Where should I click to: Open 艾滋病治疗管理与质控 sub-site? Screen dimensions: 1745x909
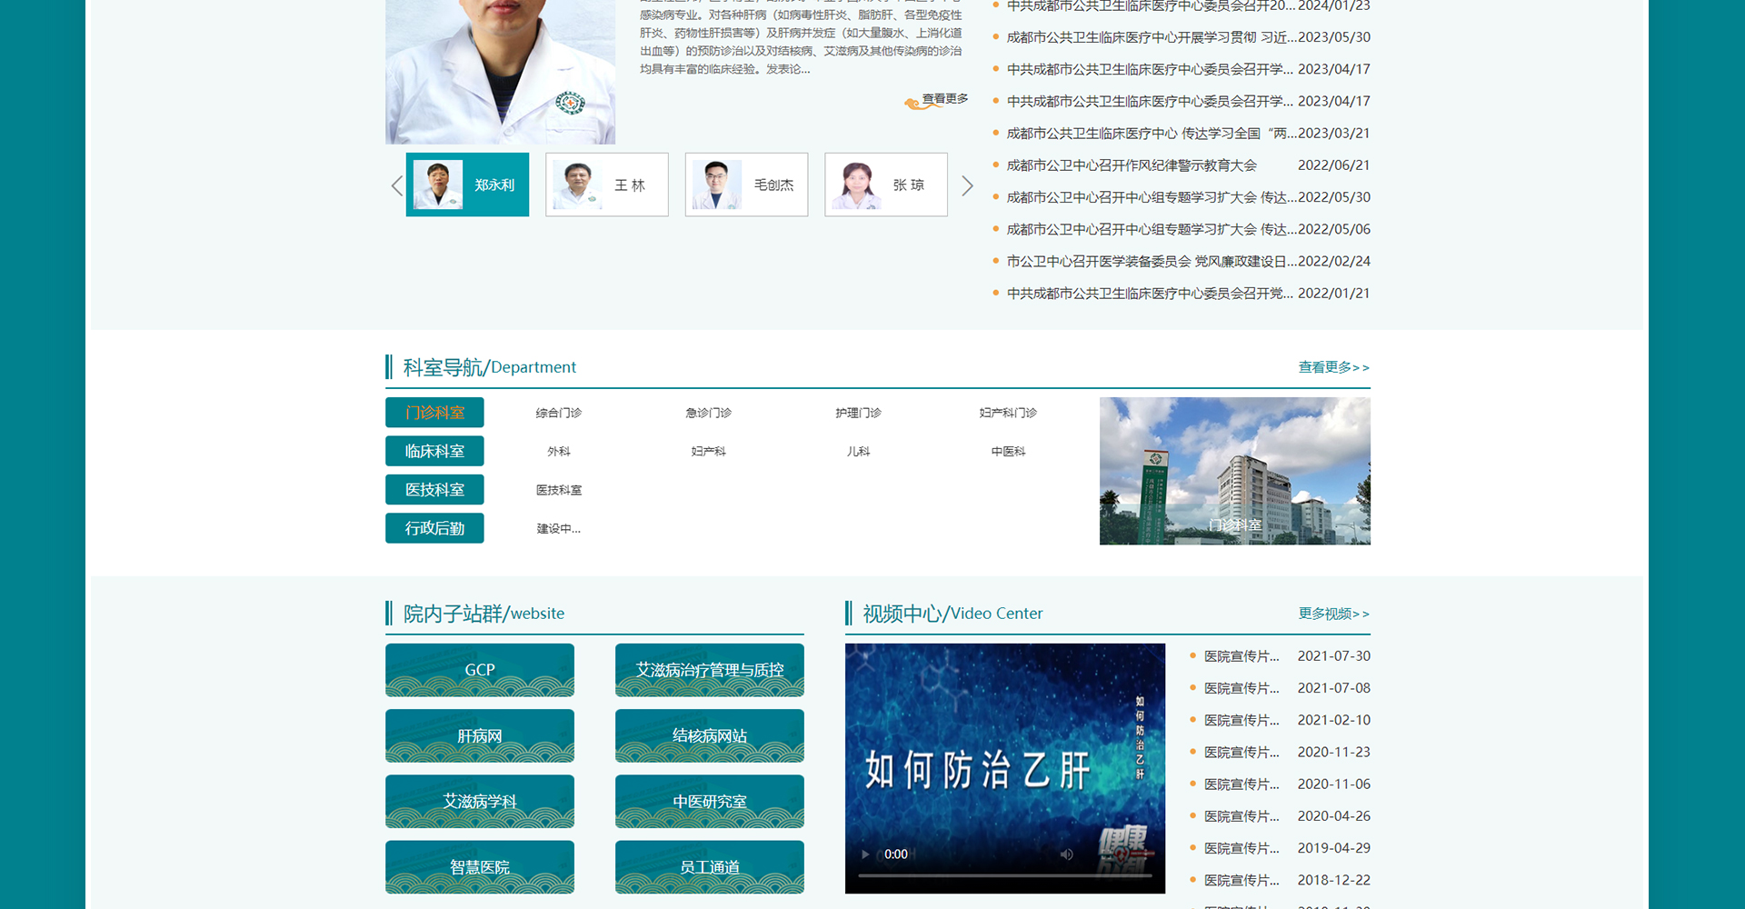click(709, 670)
